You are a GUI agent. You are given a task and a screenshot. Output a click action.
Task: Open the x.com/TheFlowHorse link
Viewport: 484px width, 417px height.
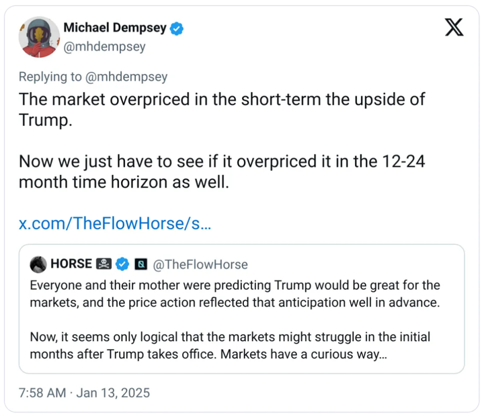click(x=115, y=223)
